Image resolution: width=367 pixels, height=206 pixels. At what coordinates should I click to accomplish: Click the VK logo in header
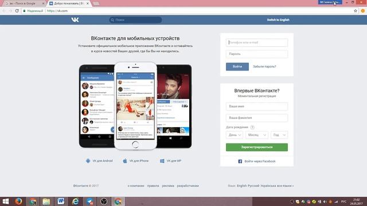(75, 20)
